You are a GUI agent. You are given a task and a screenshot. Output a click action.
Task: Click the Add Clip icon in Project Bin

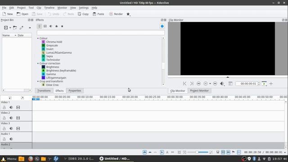tap(6, 27)
